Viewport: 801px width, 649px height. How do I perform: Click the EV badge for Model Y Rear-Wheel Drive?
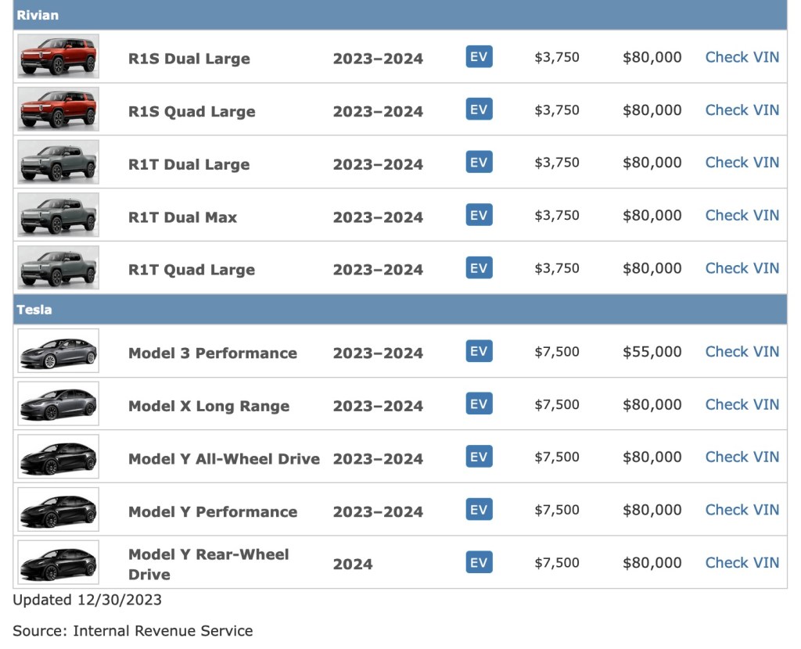[479, 562]
